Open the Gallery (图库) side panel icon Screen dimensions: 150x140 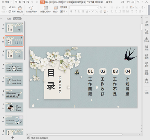click(x=147, y=72)
